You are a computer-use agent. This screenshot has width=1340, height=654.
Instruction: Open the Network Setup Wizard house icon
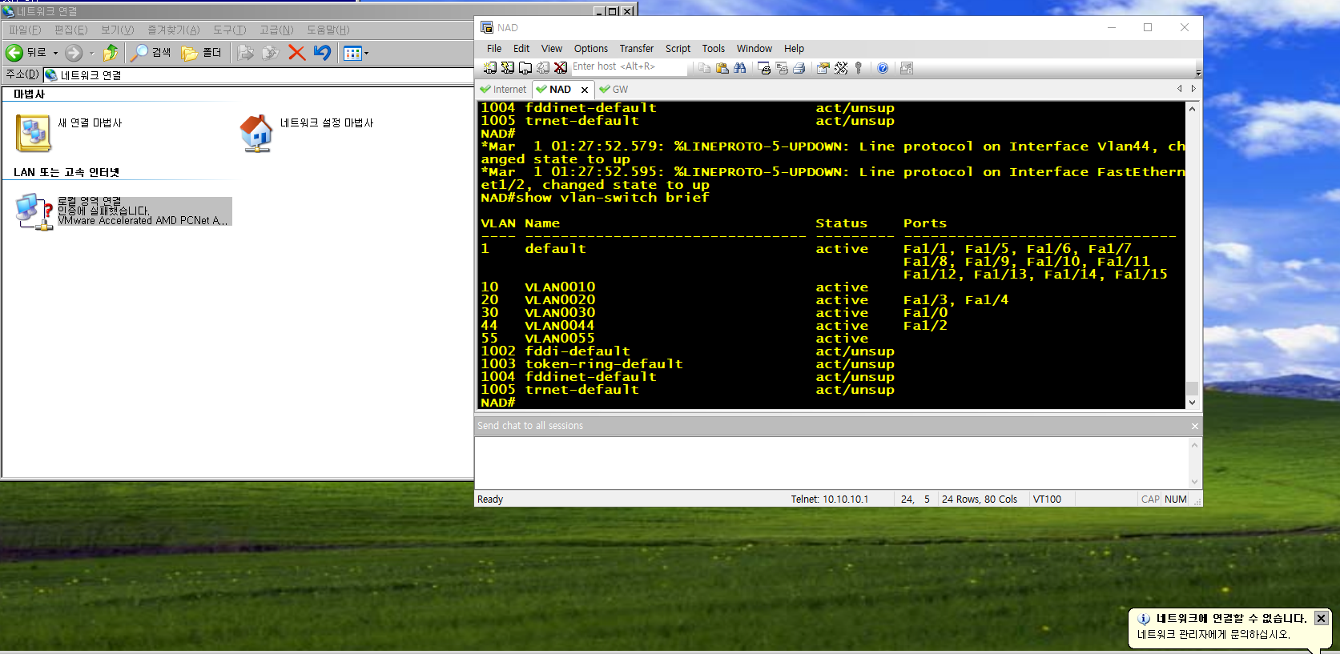click(256, 133)
